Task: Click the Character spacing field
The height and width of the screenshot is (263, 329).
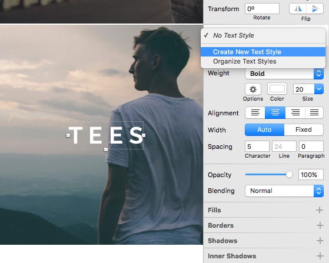Action: pyautogui.click(x=257, y=147)
